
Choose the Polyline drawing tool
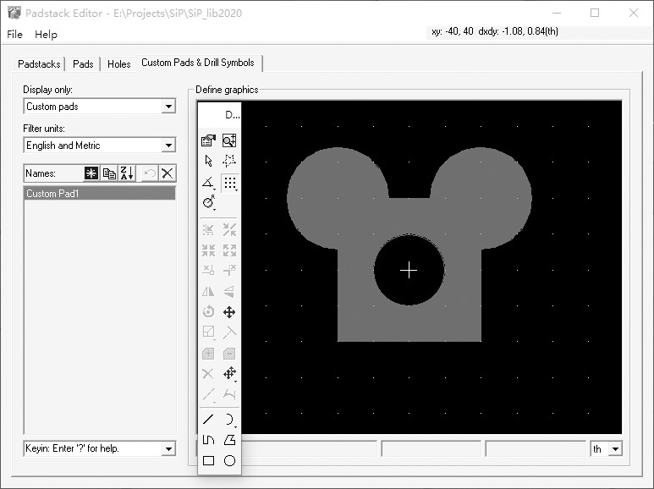click(208, 440)
